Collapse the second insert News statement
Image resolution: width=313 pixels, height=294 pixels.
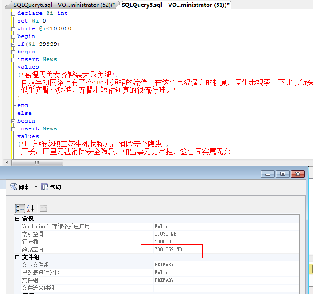click(x=14, y=129)
